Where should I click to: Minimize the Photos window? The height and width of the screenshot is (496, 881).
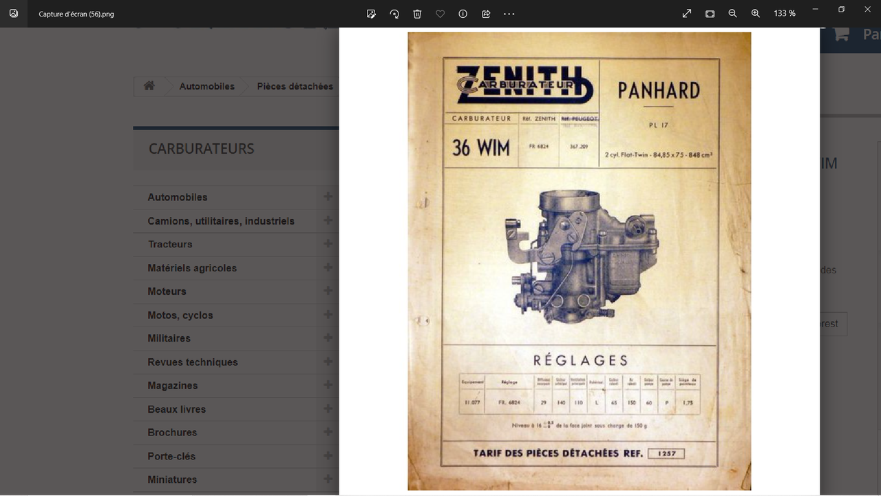[x=816, y=10]
